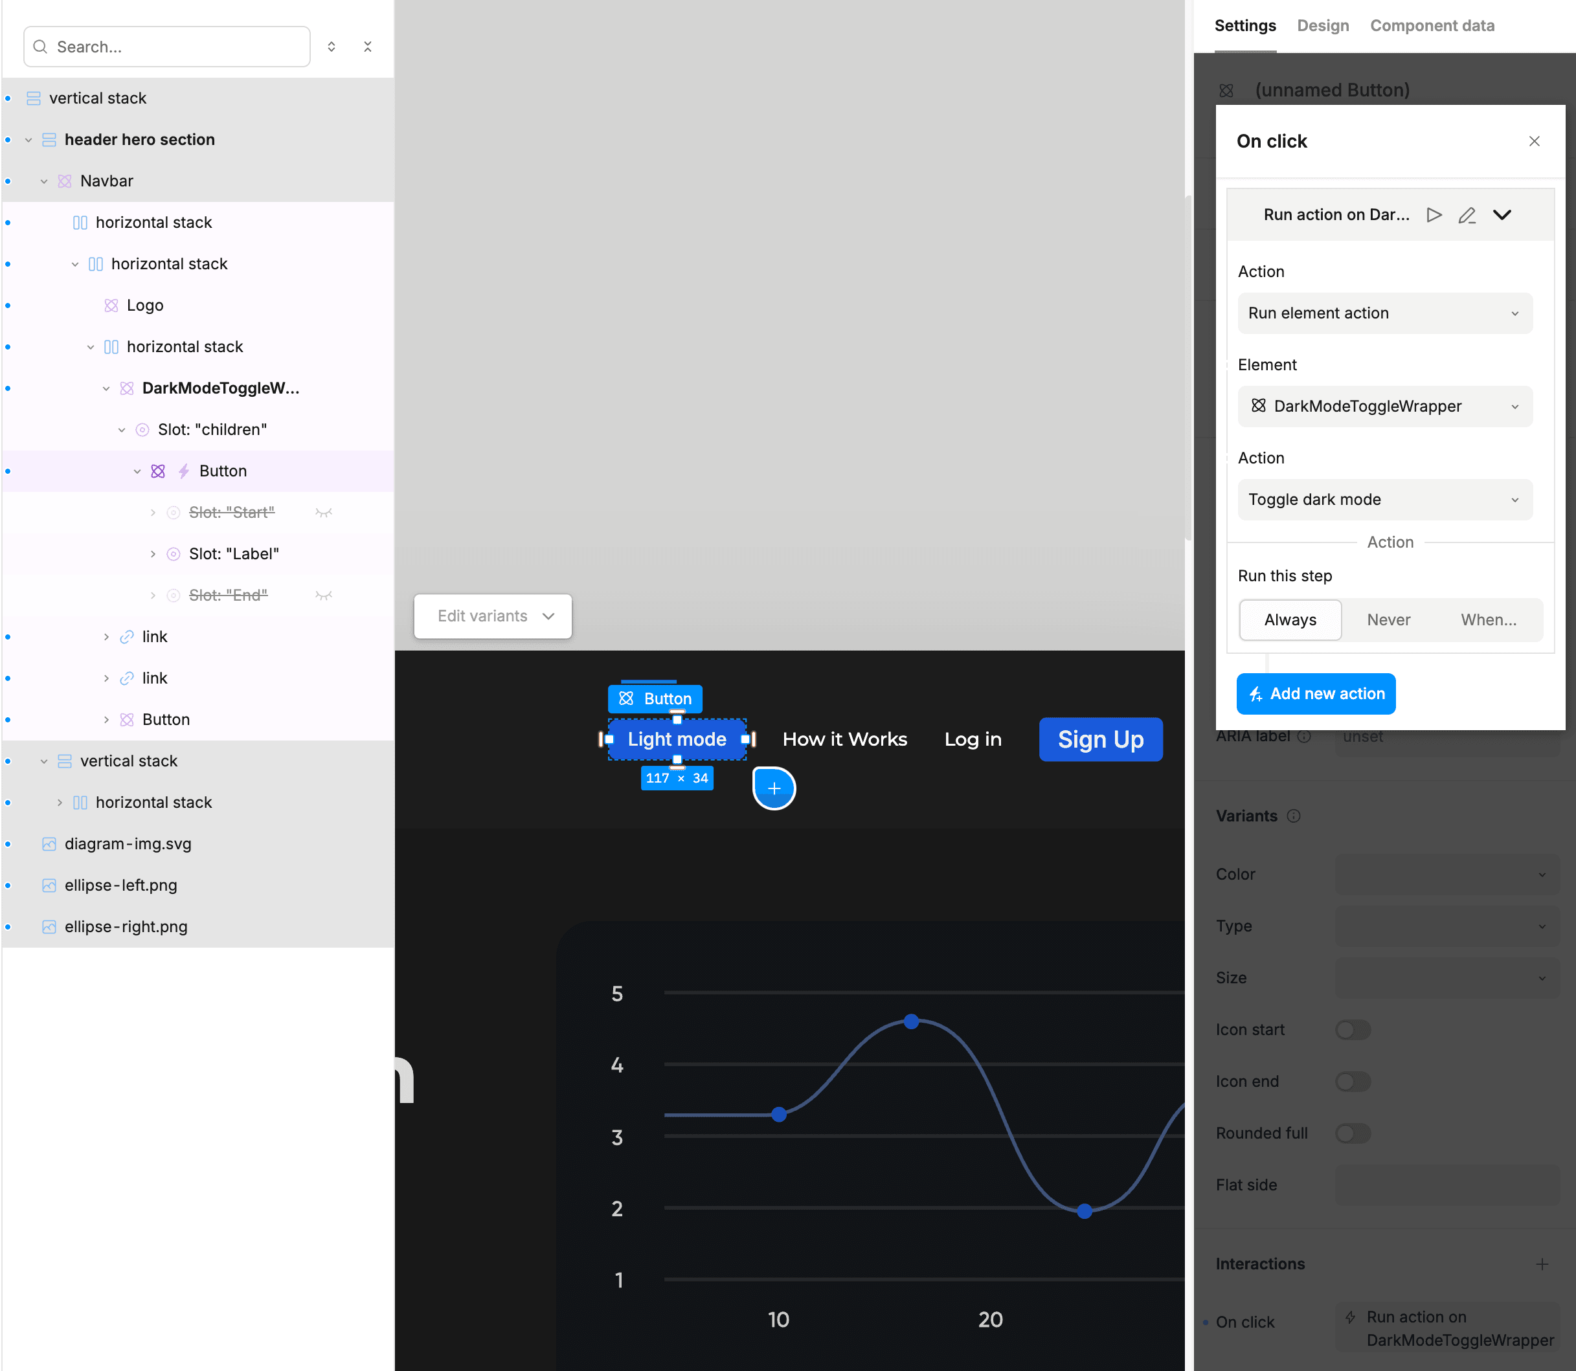Image resolution: width=1576 pixels, height=1371 pixels.
Task: Add interaction with plus icon
Action: [1542, 1264]
